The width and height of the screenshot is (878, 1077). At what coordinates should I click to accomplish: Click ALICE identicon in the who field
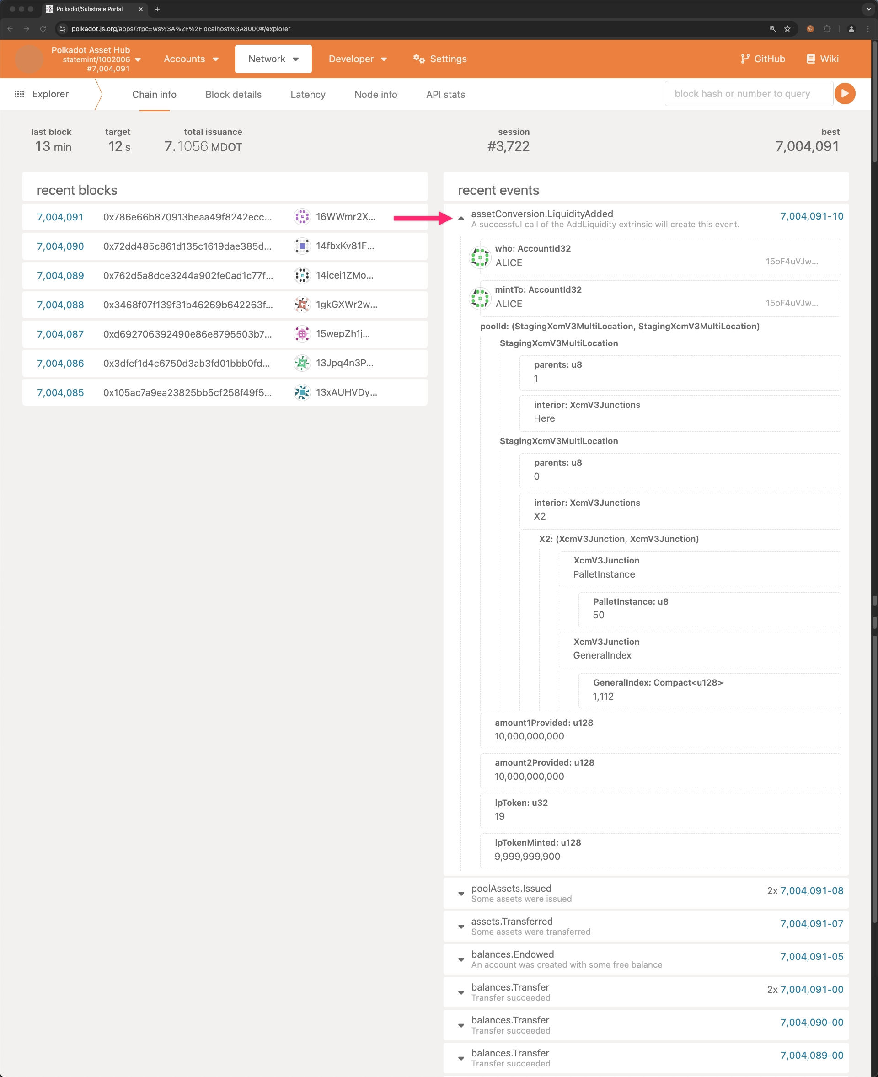[479, 257]
